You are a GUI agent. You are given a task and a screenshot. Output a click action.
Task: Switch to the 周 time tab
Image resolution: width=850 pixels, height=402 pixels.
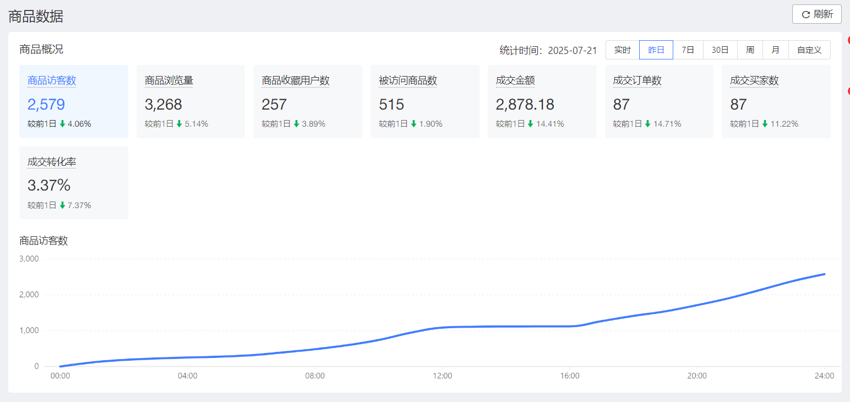click(x=750, y=50)
